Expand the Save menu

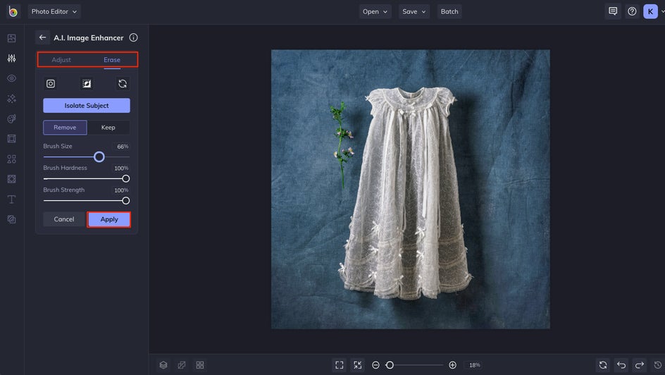pyautogui.click(x=414, y=11)
